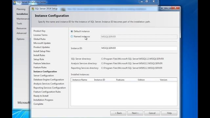210x118 pixels.
Task: Click the Back button
Action: 118,113
